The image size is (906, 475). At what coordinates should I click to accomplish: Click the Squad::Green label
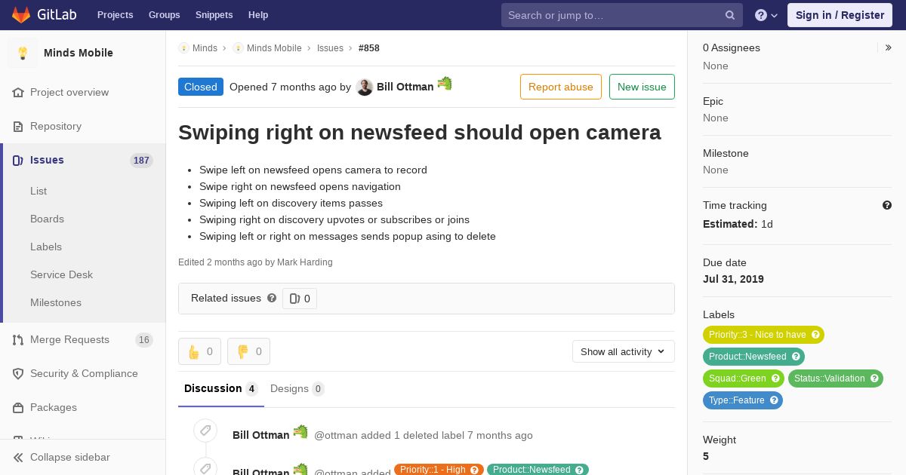[744, 378]
